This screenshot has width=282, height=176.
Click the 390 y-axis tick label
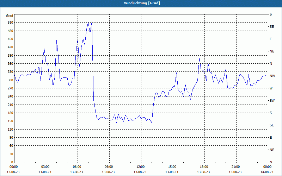tap(10, 56)
